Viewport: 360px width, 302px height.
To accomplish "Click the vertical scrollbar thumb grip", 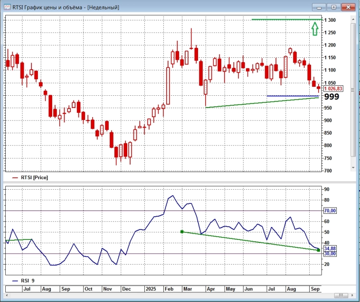I will click(353, 89).
